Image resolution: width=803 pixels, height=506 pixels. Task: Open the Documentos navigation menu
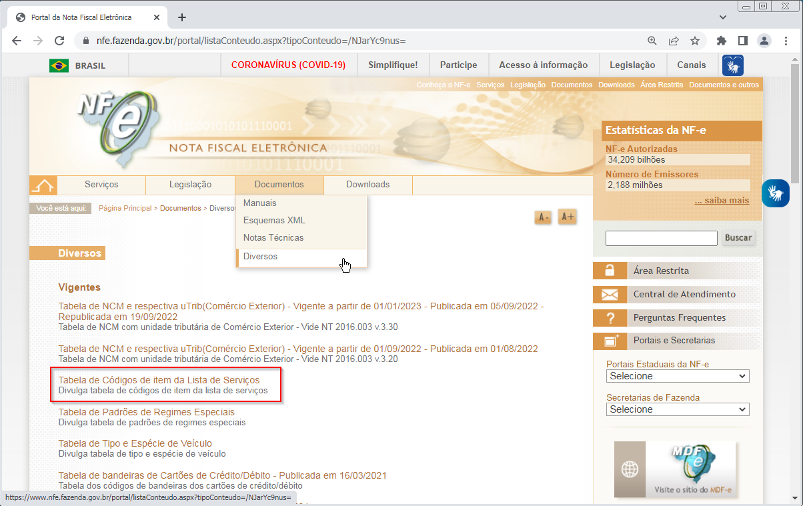(x=279, y=185)
